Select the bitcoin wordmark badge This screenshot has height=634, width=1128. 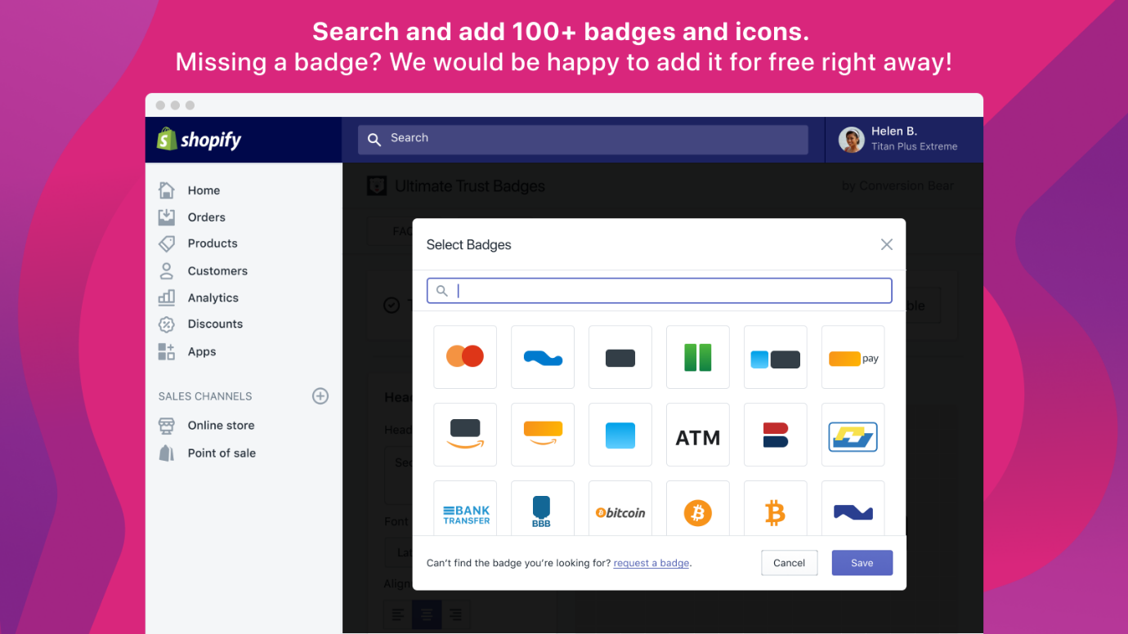pos(620,512)
